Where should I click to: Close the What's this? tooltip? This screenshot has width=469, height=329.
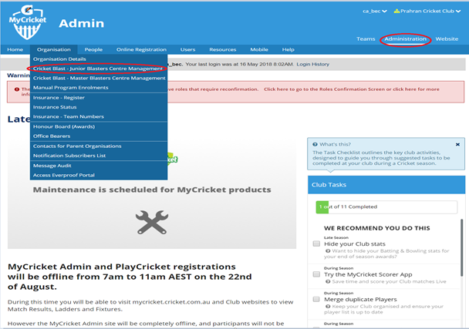tap(457, 145)
